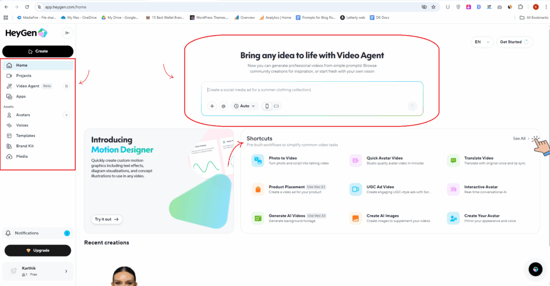
Task: Open Projects in sidebar
Action: pyautogui.click(x=38, y=75)
